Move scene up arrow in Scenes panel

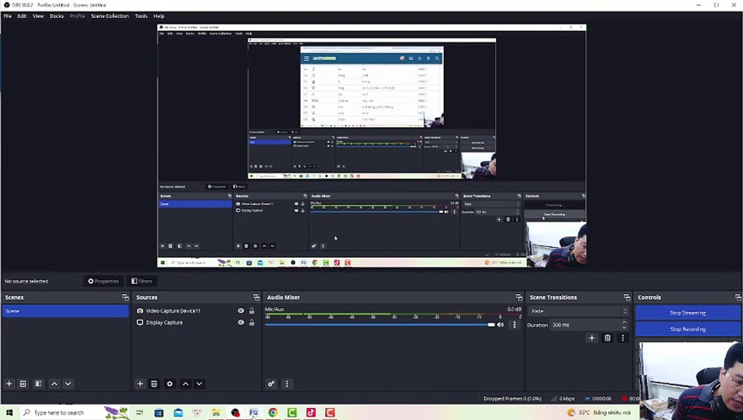pos(54,383)
